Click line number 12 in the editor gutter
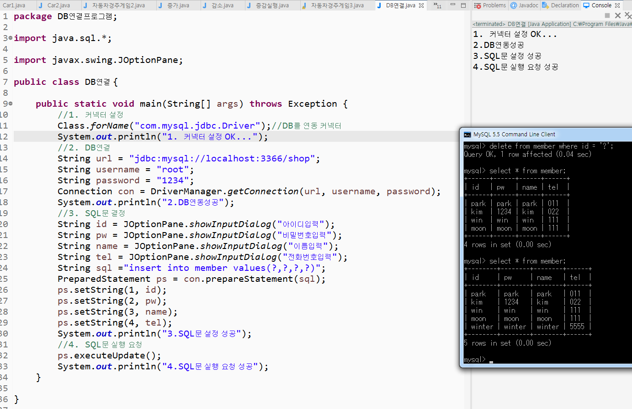 pyautogui.click(x=4, y=137)
